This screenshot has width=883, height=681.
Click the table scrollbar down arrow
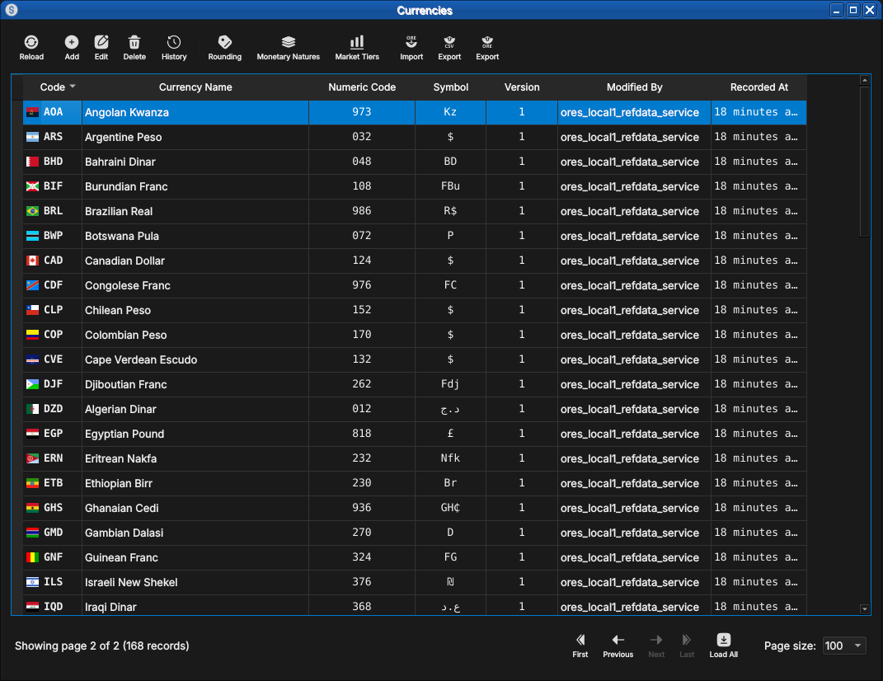click(864, 609)
